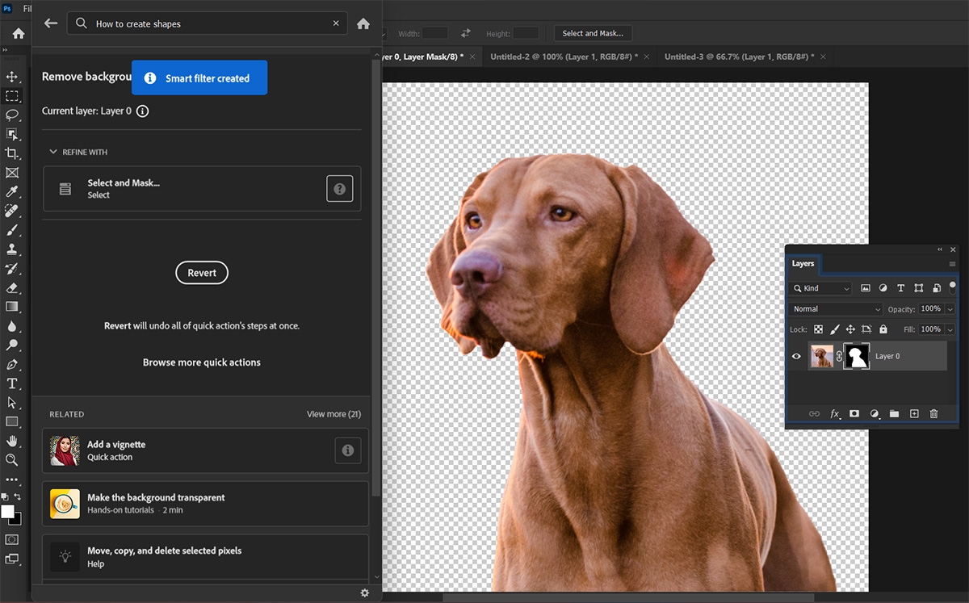Toggle the Lock all padlock in the Layers panel
The width and height of the screenshot is (969, 603).
pyautogui.click(x=883, y=329)
